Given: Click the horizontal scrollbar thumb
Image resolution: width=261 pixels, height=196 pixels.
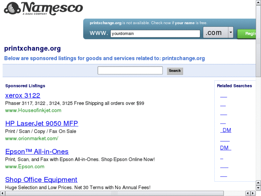Looking at the screenshot, I should click(115, 193).
